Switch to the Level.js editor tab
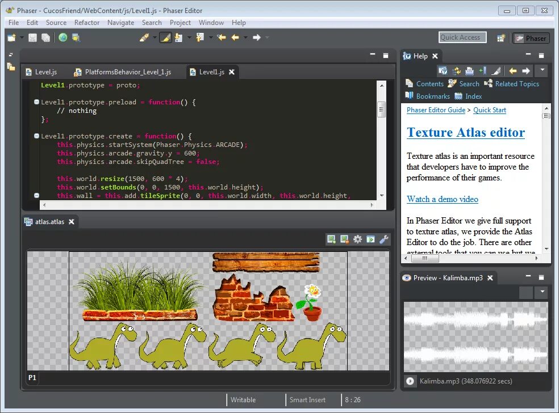 [41, 72]
